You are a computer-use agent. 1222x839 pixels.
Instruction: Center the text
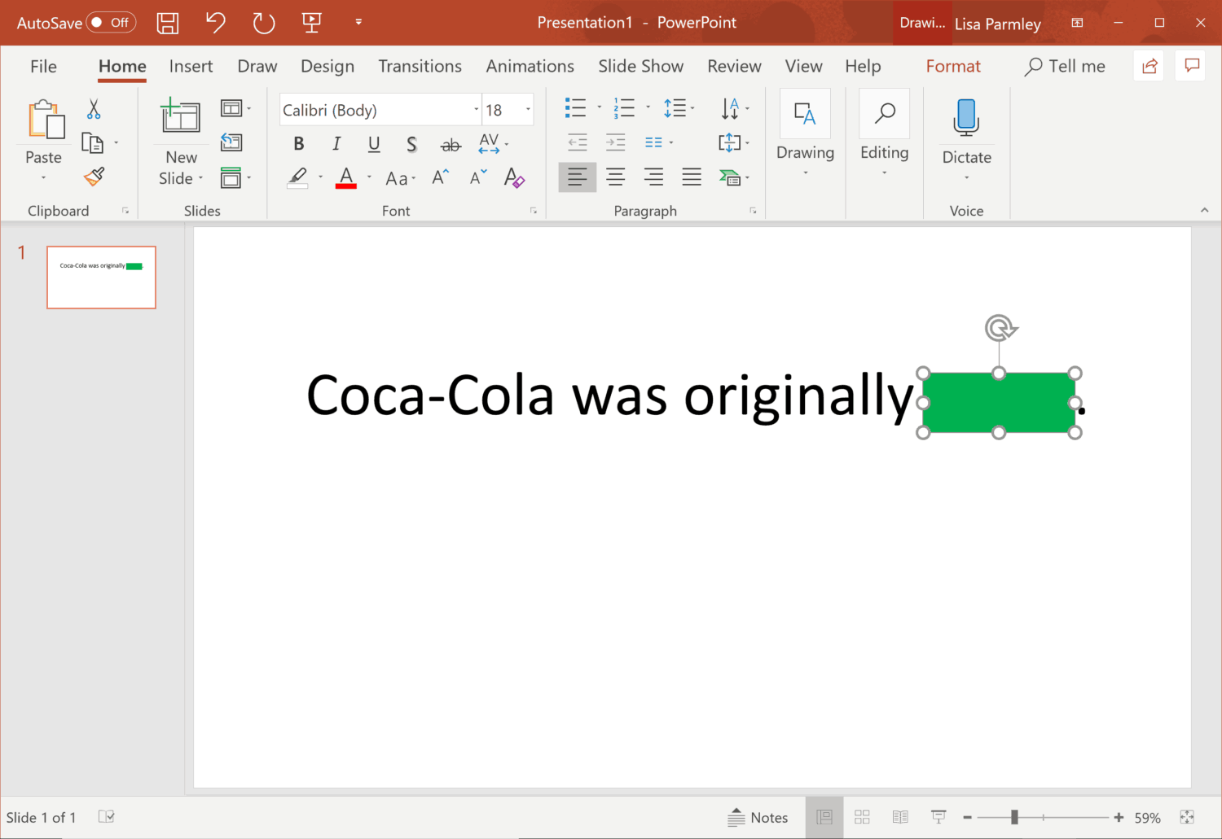616,177
